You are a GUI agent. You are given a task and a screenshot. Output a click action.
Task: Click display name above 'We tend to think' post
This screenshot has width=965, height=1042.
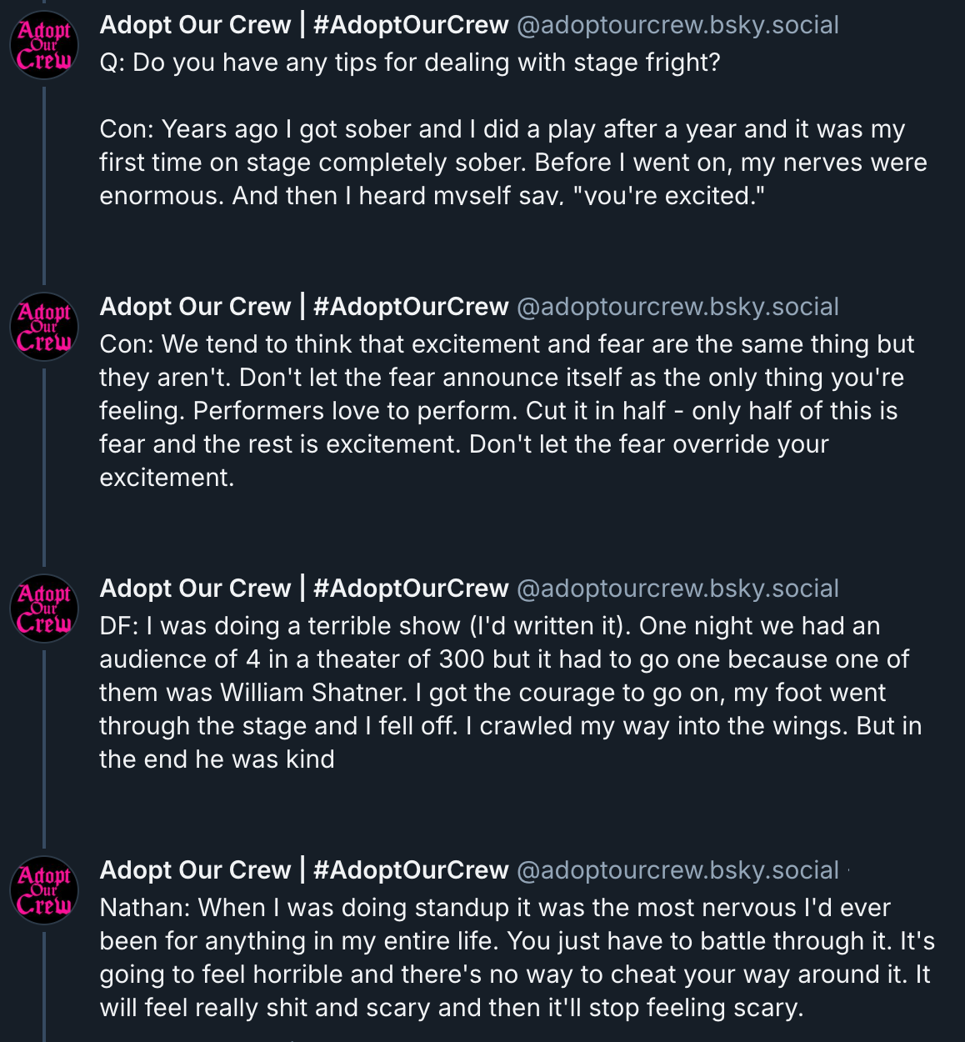[304, 307]
